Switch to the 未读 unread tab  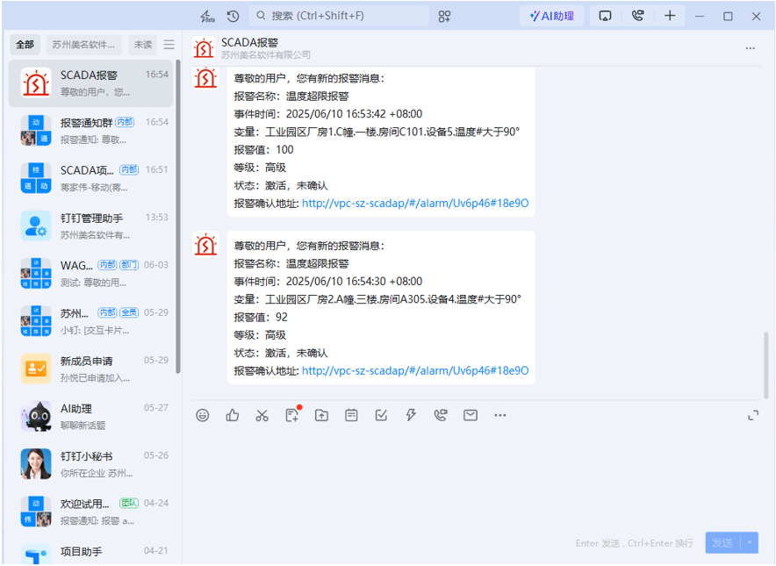[142, 45]
